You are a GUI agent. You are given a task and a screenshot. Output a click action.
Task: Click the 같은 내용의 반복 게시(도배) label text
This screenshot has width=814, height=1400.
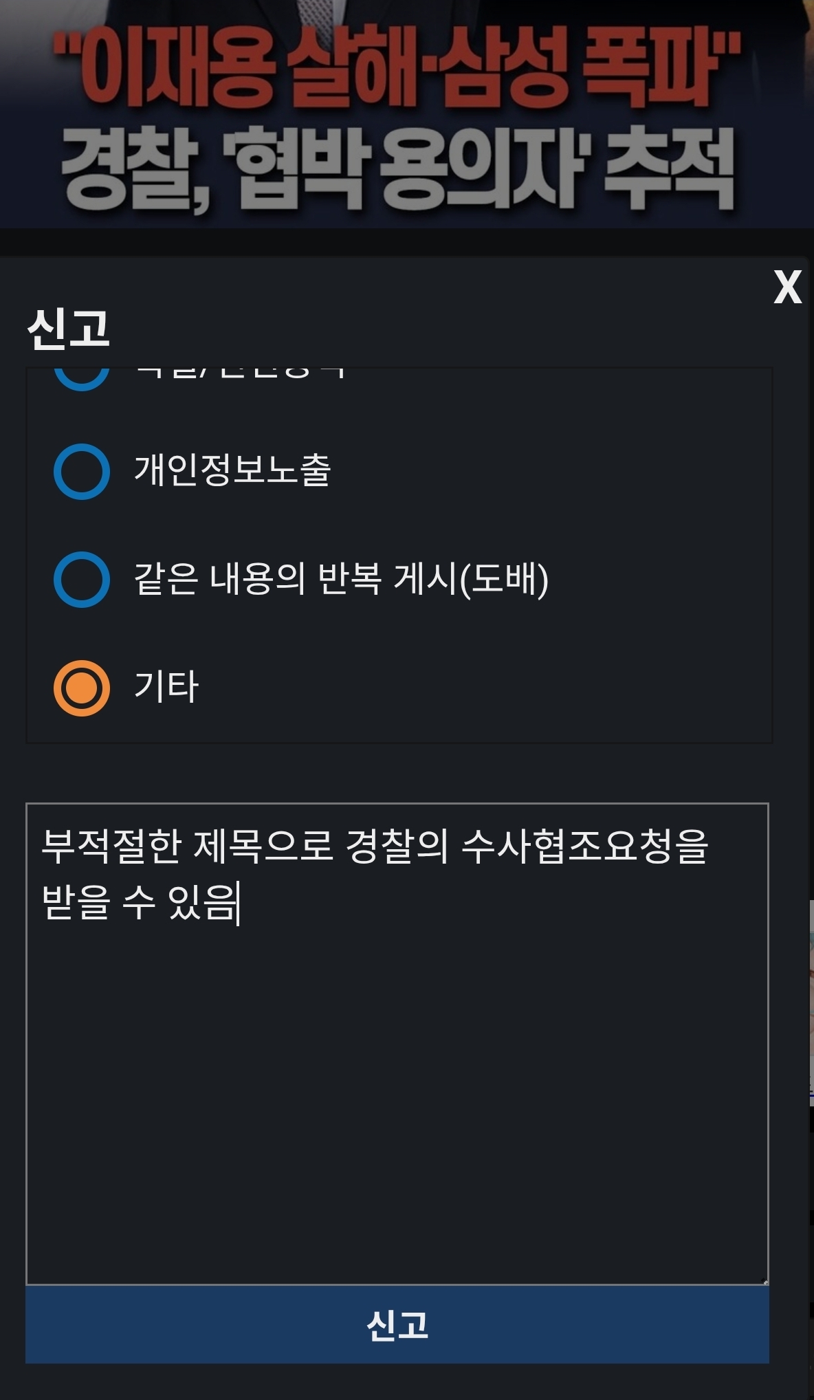click(x=341, y=579)
